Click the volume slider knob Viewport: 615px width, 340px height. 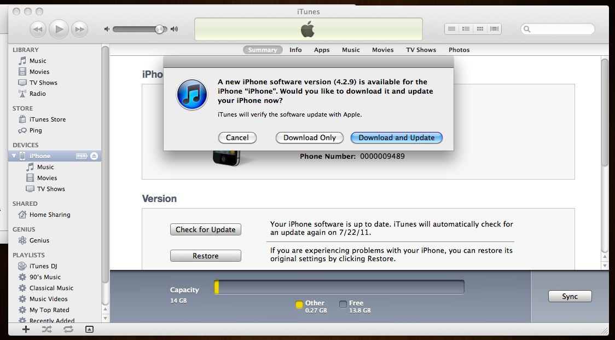coord(159,29)
